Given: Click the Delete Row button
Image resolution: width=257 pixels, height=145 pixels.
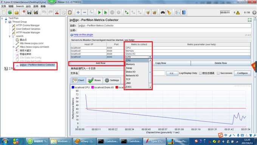Looking at the screenshot, I should tap(221, 63).
